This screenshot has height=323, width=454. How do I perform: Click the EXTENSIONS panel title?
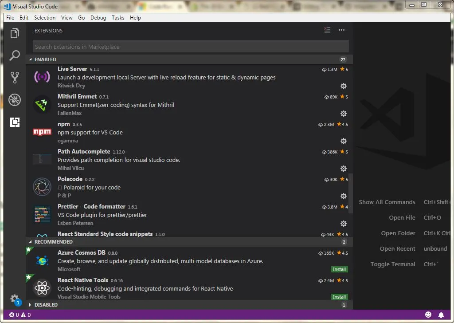48,31
